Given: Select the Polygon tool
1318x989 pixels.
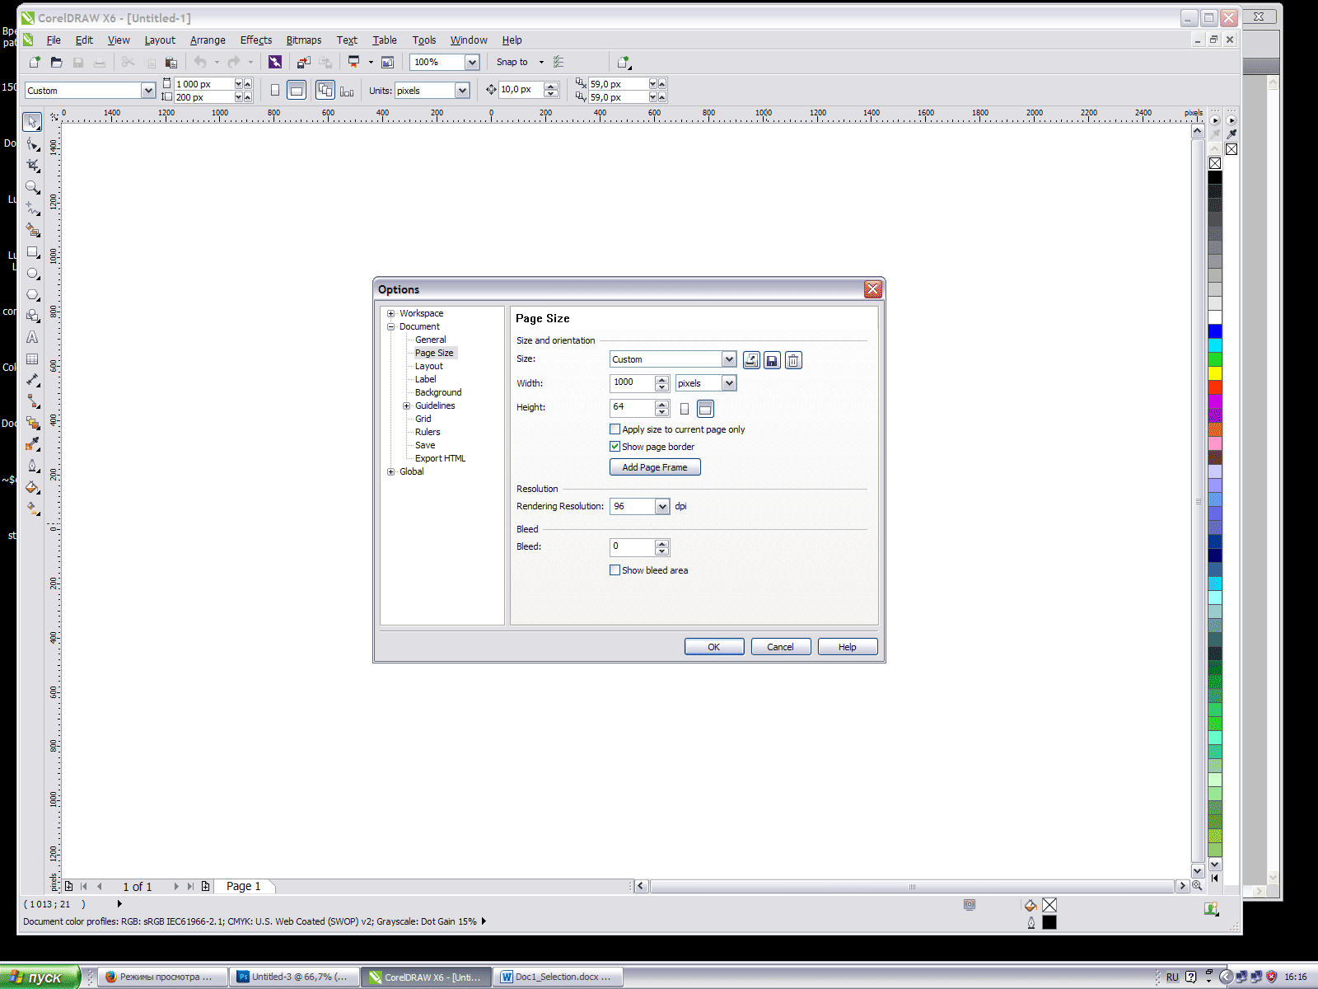Looking at the screenshot, I should (32, 295).
